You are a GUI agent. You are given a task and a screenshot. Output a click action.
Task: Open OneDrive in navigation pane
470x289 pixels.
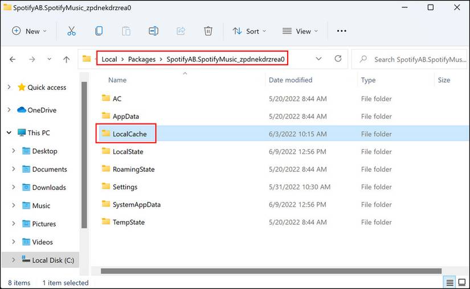click(42, 110)
